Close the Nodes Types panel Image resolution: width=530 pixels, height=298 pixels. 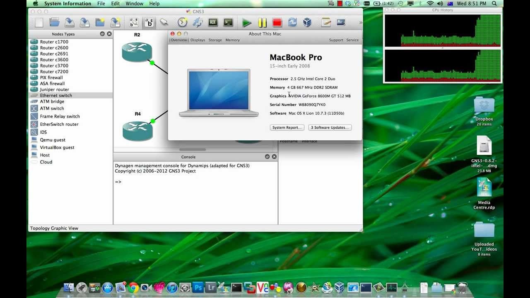(x=109, y=34)
